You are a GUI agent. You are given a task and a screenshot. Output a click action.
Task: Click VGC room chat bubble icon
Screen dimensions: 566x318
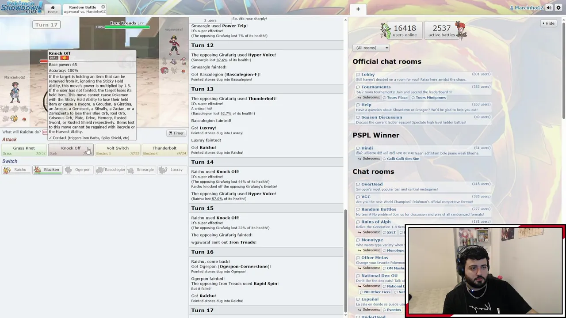[x=358, y=197]
